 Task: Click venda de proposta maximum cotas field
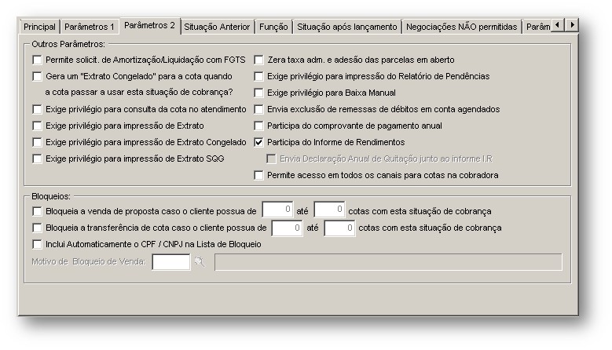click(329, 210)
